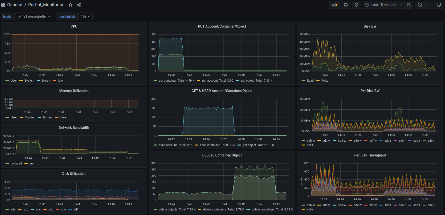Image resolution: width=445 pixels, height=215 pixels.
Task: Open the Last 15 minutes time picker
Action: [384, 5]
